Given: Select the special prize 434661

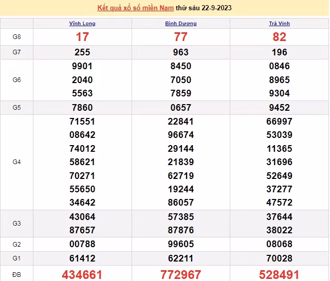Looking at the screenshot, I should pyautogui.click(x=82, y=275).
